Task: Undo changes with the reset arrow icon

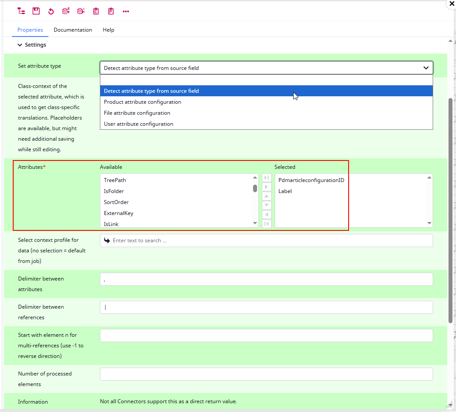Action: [51, 11]
